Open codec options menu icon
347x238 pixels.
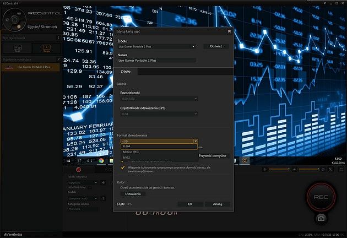103,198
